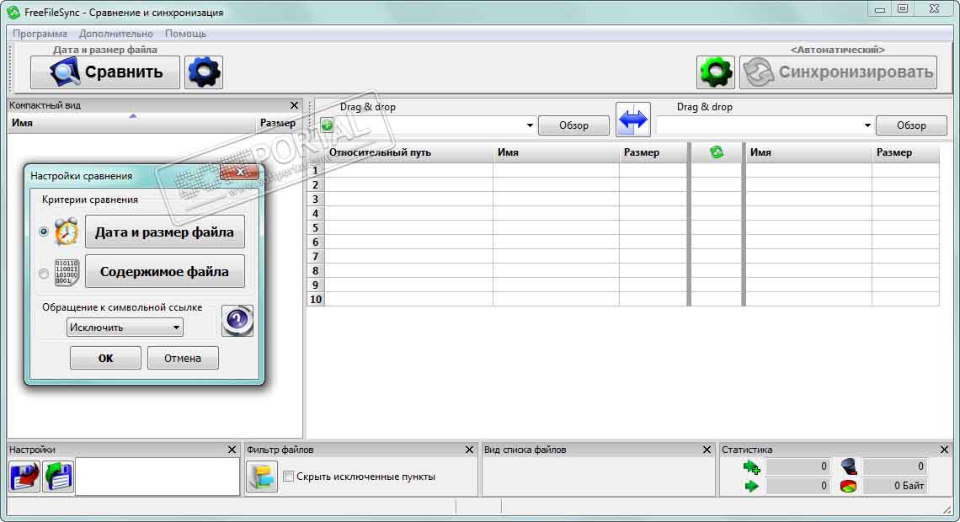
Task: Click Размер header in compact view
Action: point(277,123)
